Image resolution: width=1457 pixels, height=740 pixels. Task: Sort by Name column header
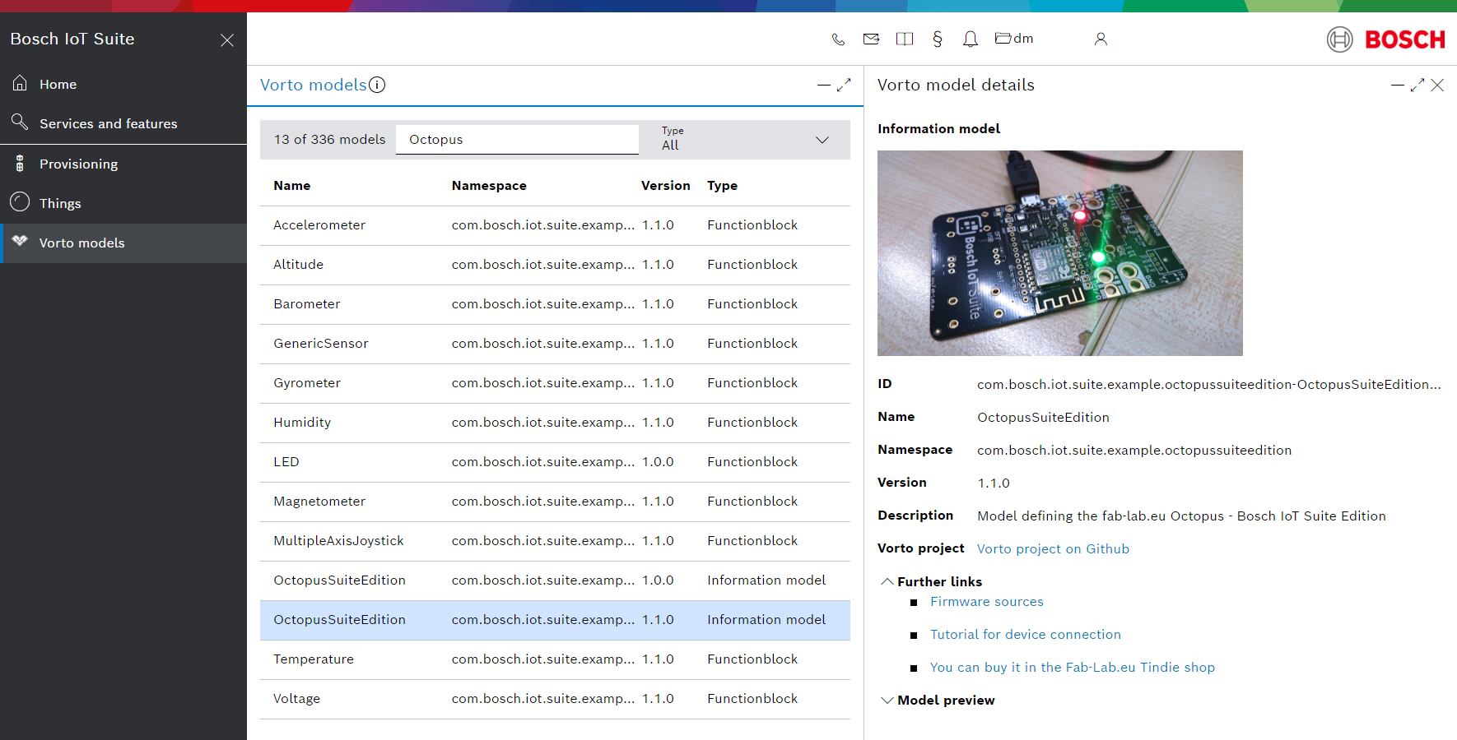click(x=292, y=186)
